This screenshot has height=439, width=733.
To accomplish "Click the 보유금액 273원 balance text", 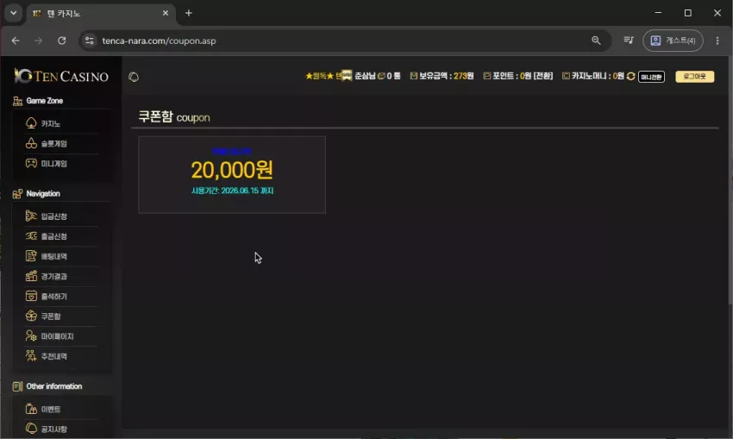I will [x=442, y=76].
